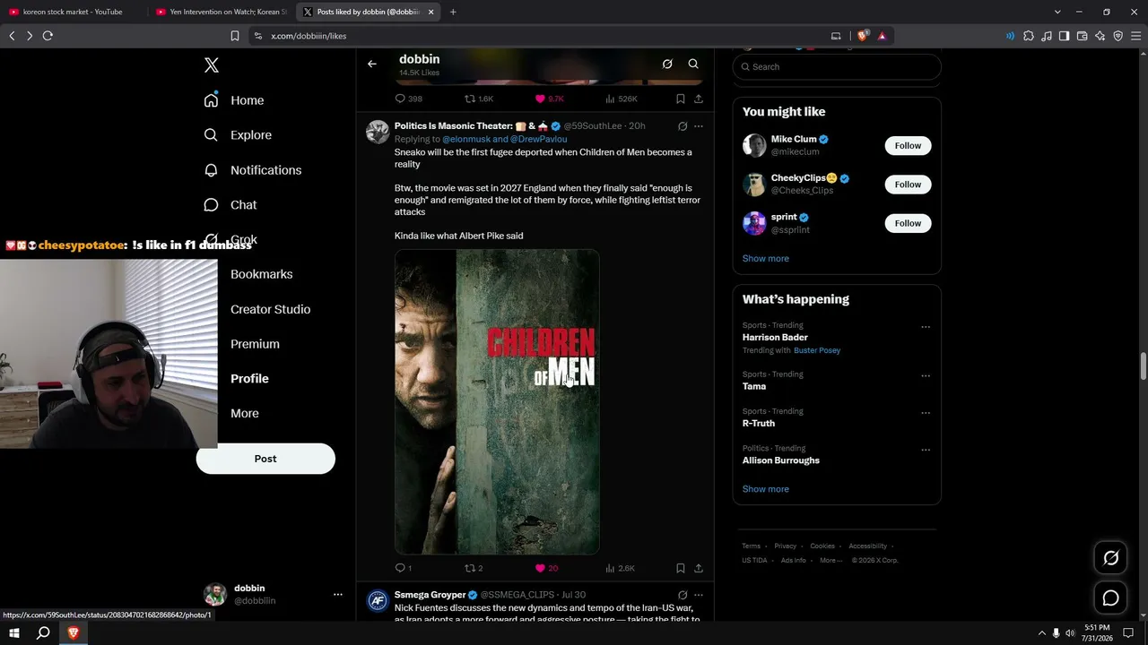Share the Children of Men post

pyautogui.click(x=699, y=568)
